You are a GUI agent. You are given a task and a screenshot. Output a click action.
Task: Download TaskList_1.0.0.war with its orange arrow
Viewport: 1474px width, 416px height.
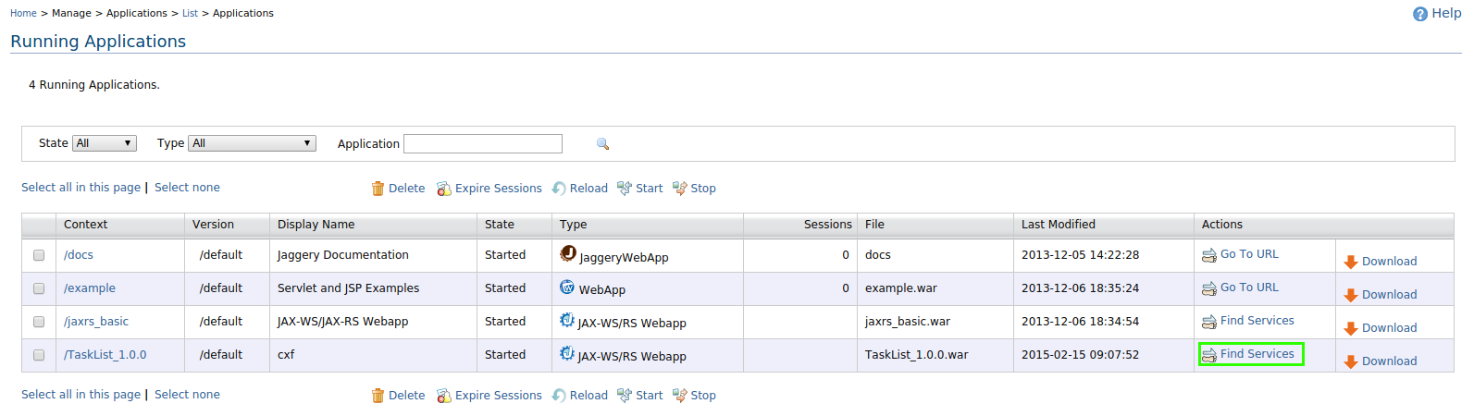click(1351, 361)
